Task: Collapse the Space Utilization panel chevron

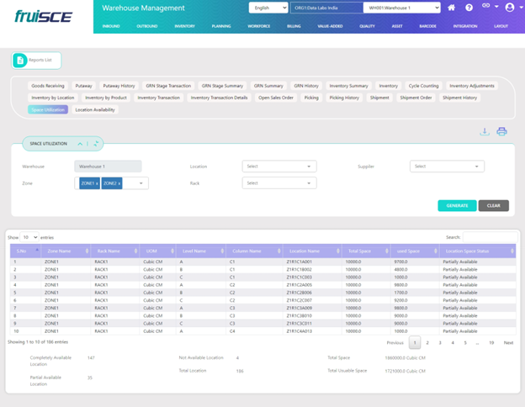Action: coord(80,144)
